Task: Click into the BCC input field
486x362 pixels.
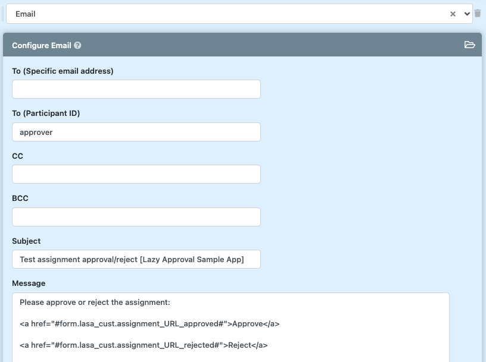Action: [x=136, y=217]
